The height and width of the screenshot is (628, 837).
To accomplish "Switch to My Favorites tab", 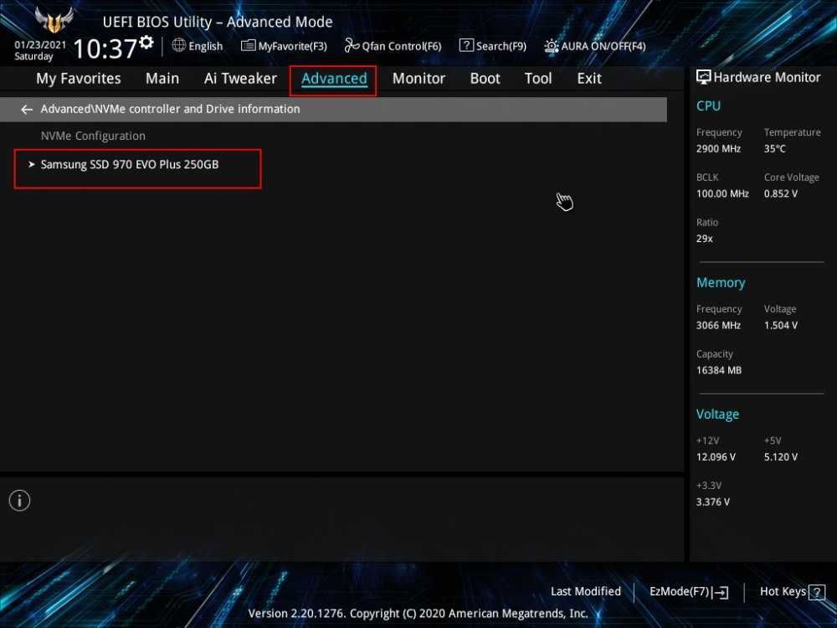I will pos(79,79).
